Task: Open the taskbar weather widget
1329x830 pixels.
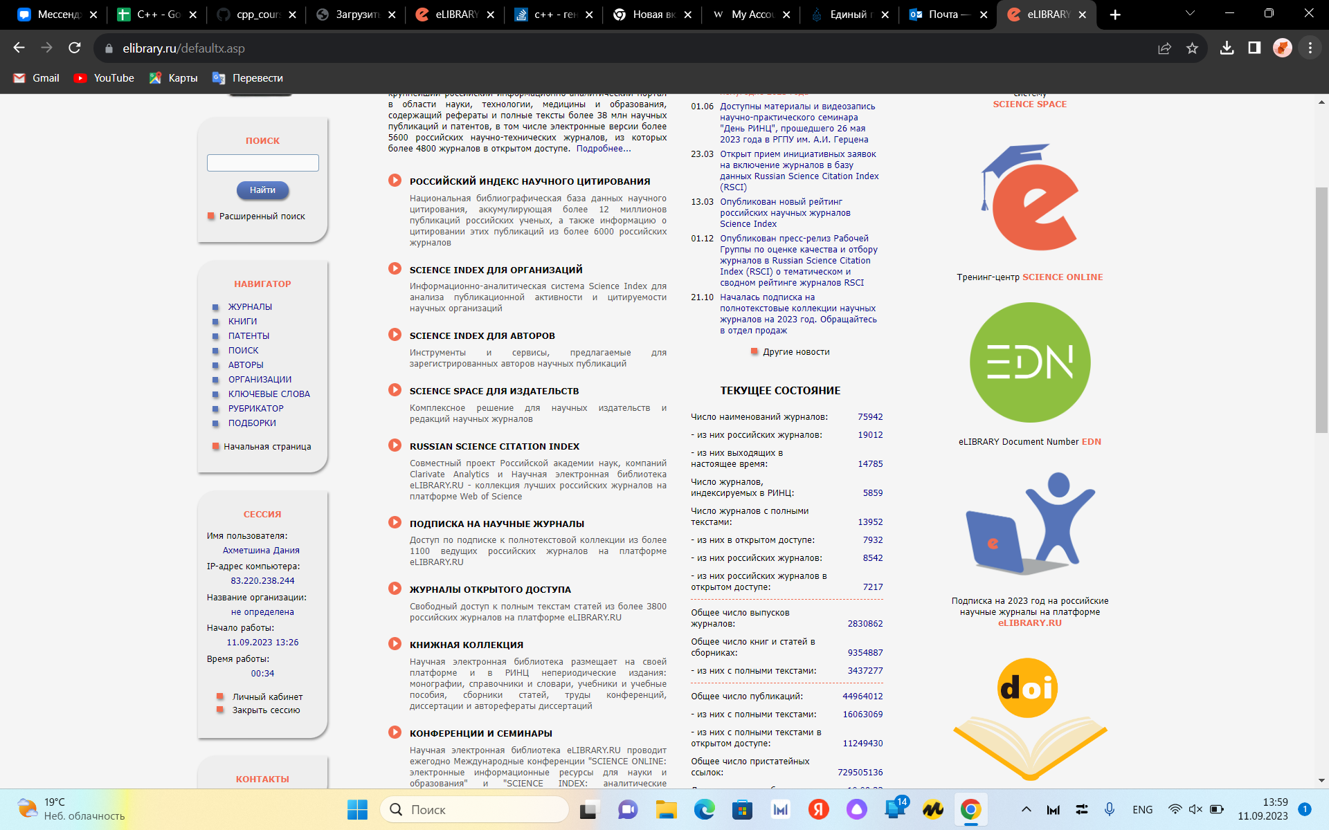Action: tap(71, 809)
